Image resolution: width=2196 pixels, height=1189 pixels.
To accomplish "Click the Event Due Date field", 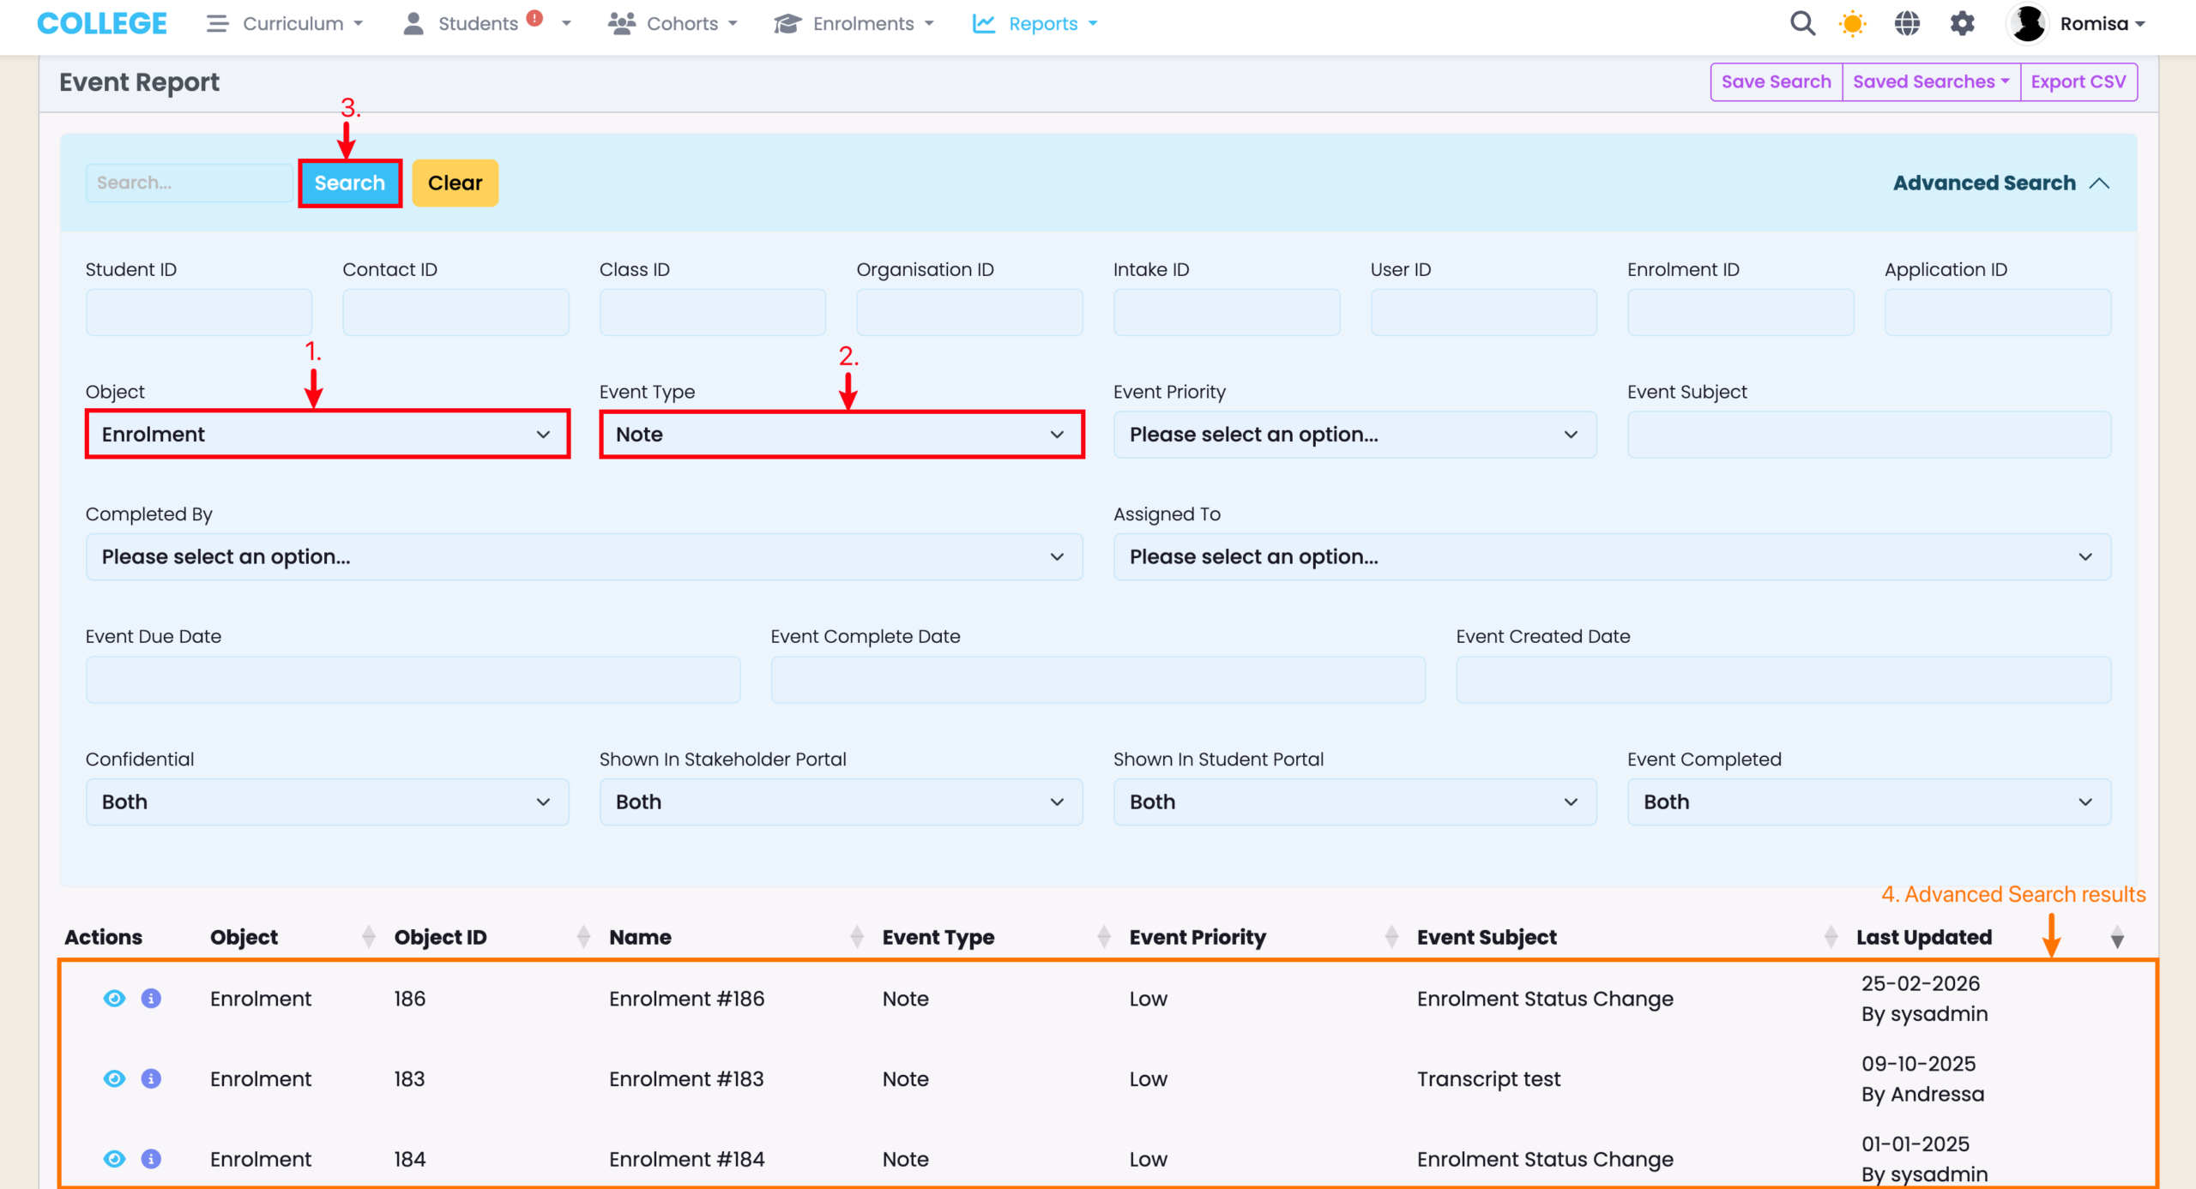I will click(x=413, y=680).
